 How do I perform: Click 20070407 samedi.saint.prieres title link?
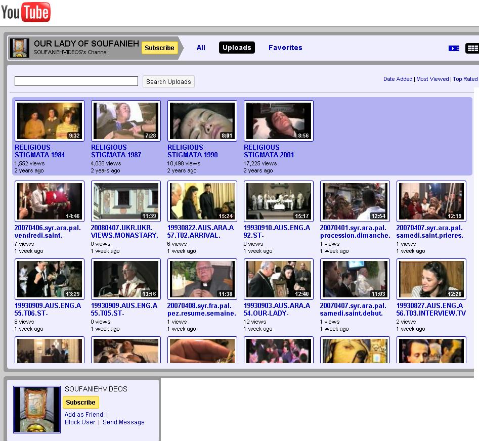coord(430,232)
